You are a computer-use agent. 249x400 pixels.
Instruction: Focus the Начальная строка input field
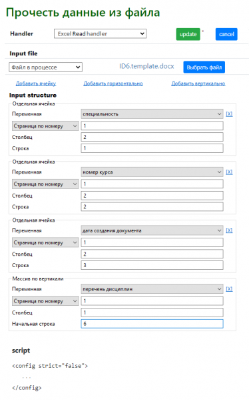[152, 324]
